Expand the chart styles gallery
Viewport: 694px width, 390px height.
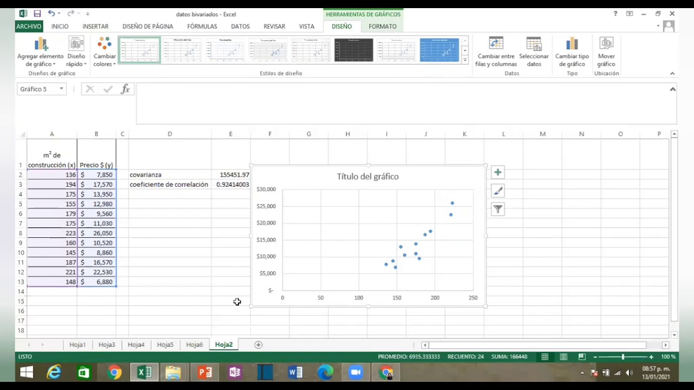tap(465, 60)
